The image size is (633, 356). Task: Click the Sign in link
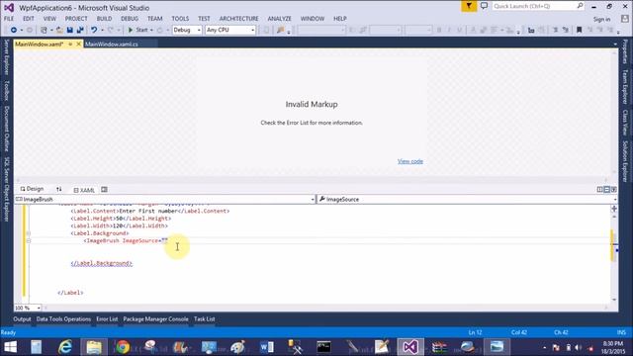click(601, 19)
